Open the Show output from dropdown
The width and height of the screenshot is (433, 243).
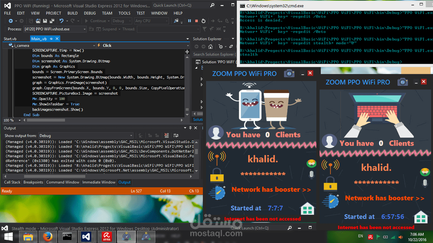(x=86, y=135)
